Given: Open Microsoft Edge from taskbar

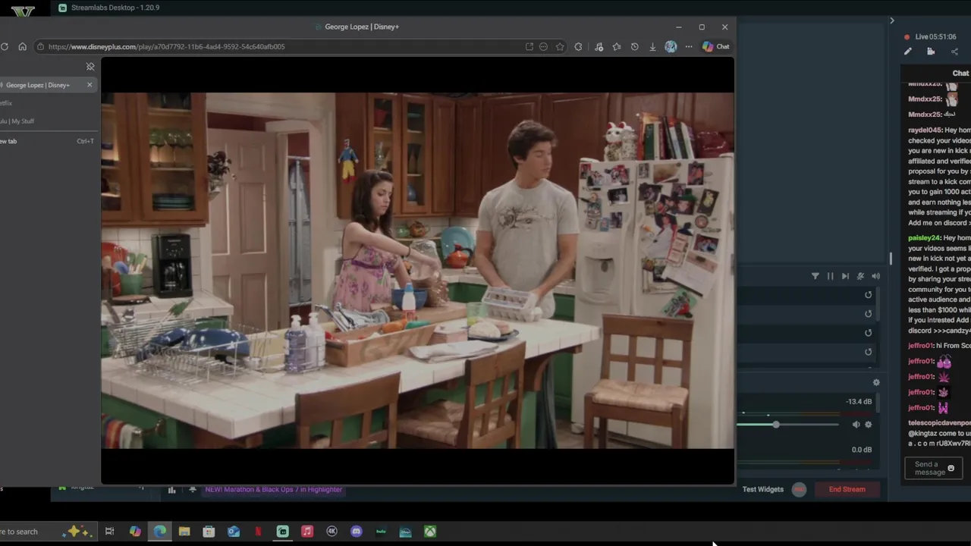Looking at the screenshot, I should point(159,532).
